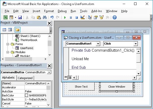Screen dimensions: 153x109
Task: Click project tree horizontal scroll right arrow
Action: point(45,59)
